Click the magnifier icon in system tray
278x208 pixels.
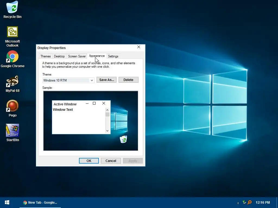pyautogui.click(x=250, y=202)
